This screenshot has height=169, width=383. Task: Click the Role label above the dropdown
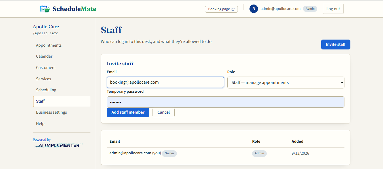pos(231,72)
